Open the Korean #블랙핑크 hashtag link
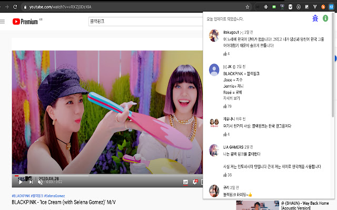Image resolution: width=337 pixels, height=210 pixels. tap(37, 196)
